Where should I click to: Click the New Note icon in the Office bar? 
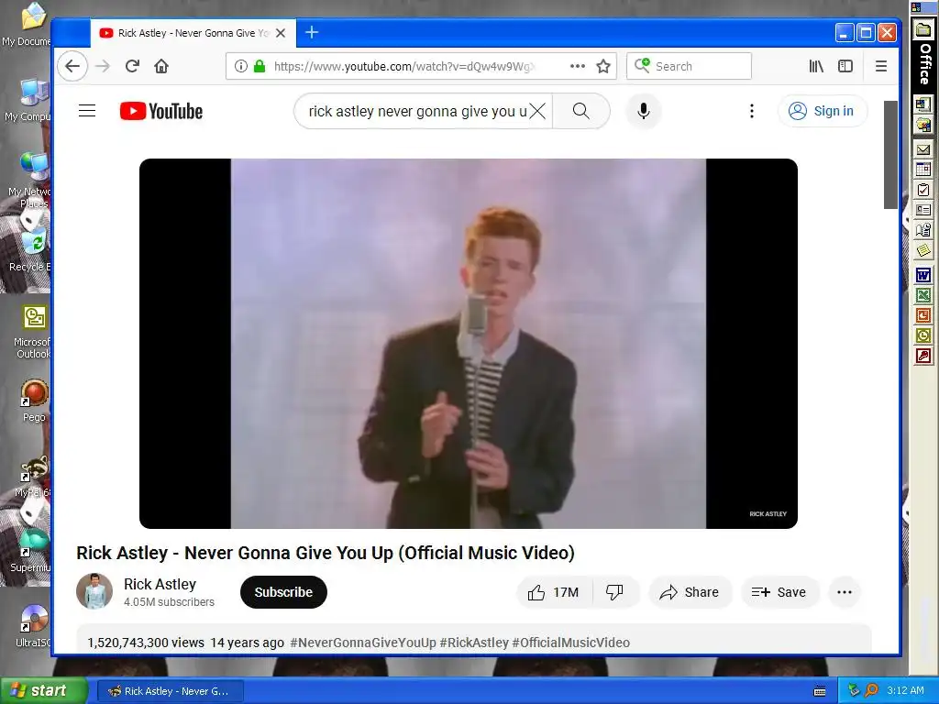922,250
